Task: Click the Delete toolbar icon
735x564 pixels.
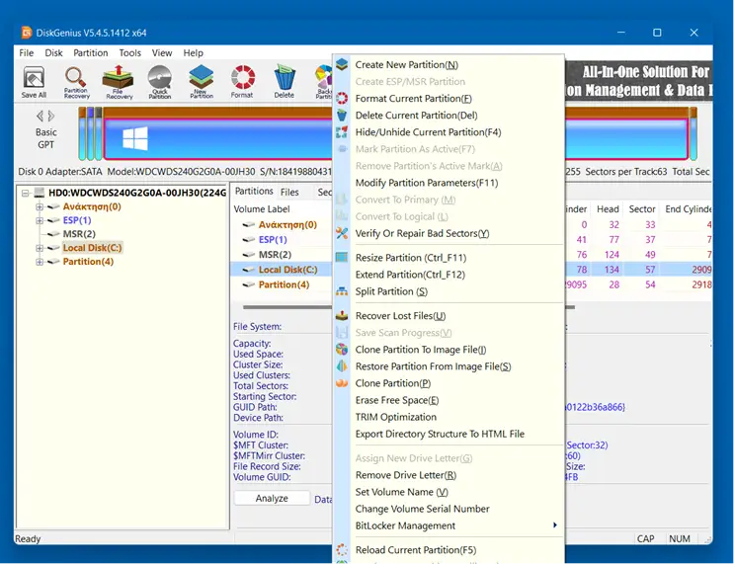Action: tap(285, 82)
